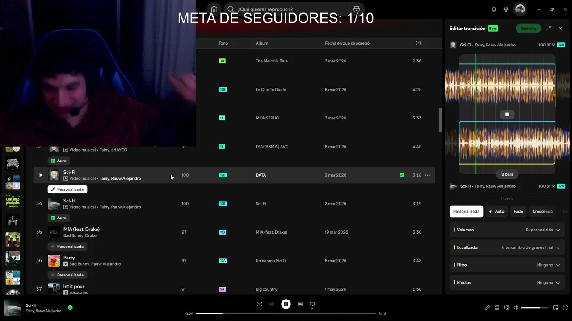Sort the list by Álbum column
The width and height of the screenshot is (572, 321).
[262, 43]
